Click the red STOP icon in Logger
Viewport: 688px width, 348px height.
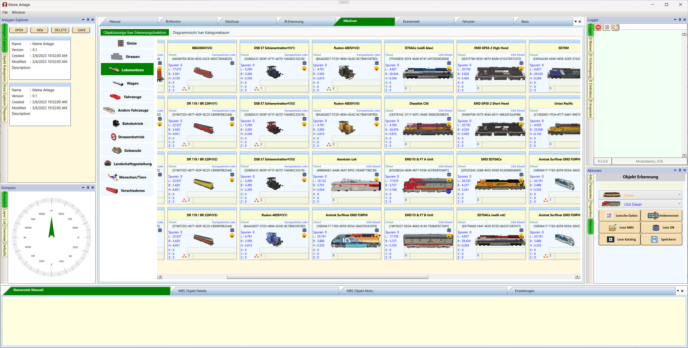pos(598,27)
